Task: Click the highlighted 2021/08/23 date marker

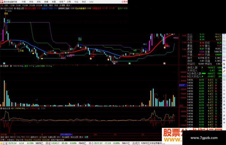Action: [x=66, y=135]
